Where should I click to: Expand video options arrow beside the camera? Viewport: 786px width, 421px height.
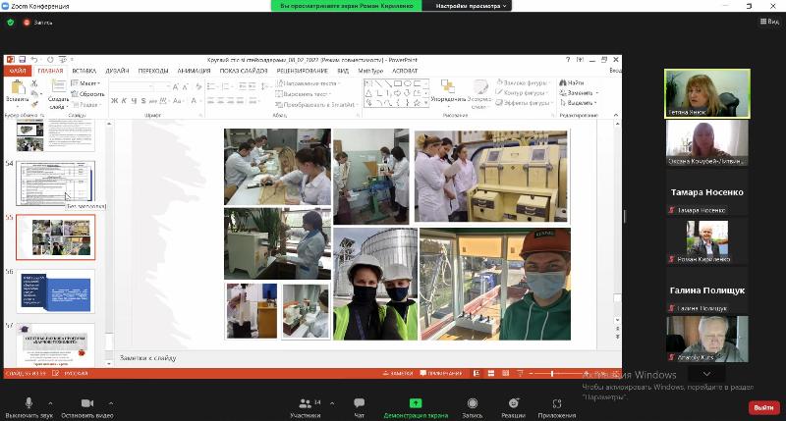point(110,402)
